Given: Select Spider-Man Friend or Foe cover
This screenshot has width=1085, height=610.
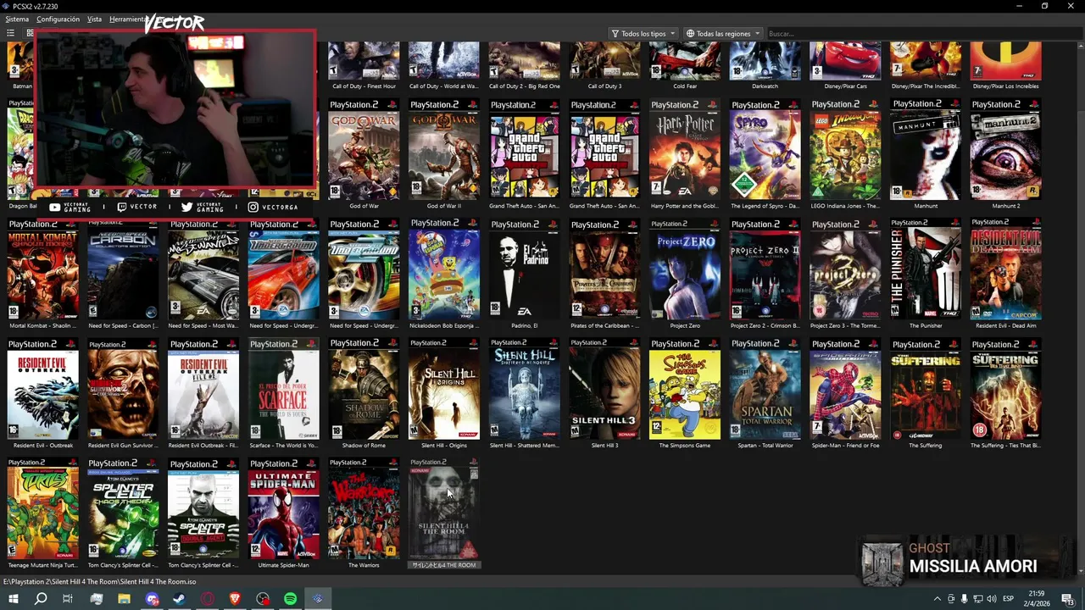Looking at the screenshot, I should point(845,389).
